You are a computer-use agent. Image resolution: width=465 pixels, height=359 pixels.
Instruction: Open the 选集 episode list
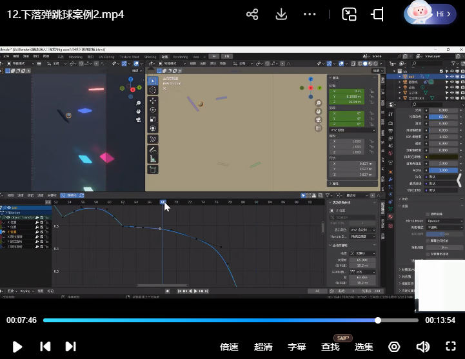364,347
